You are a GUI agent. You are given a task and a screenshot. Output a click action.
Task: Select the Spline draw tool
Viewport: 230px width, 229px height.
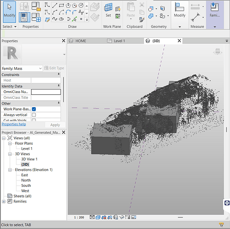[55, 19]
